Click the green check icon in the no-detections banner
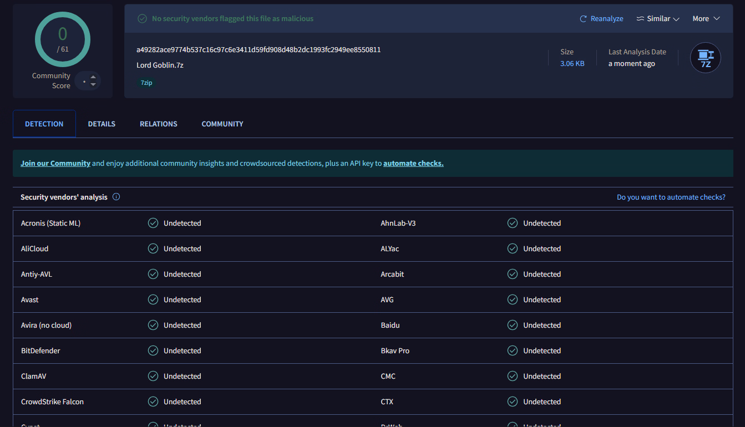The width and height of the screenshot is (745, 427). pyautogui.click(x=143, y=19)
